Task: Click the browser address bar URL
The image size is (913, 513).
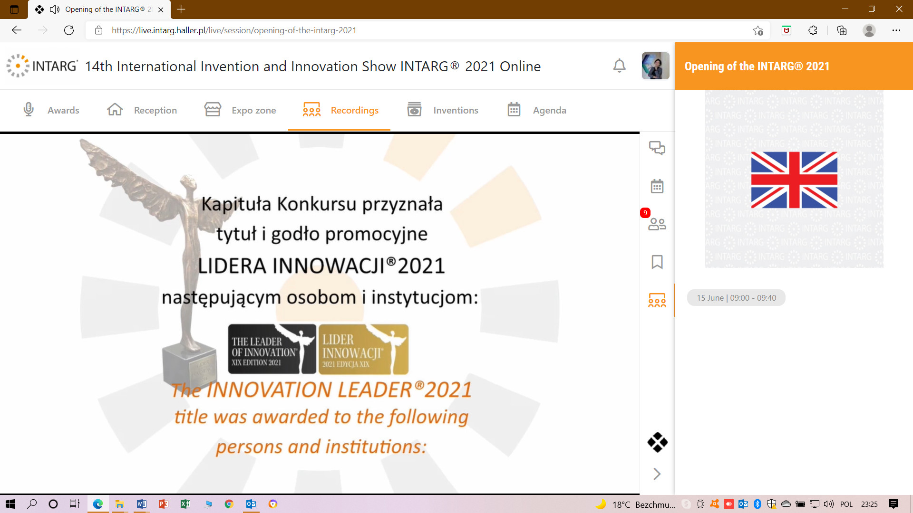Action: (x=234, y=30)
